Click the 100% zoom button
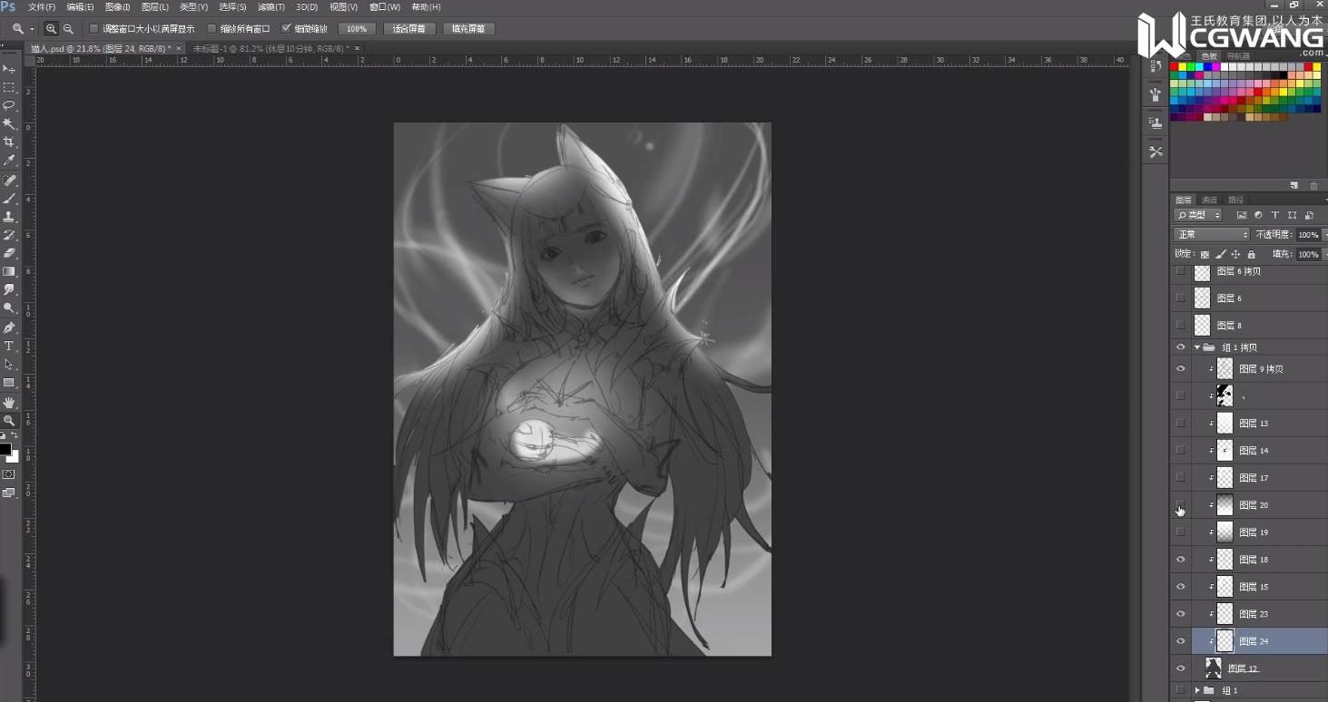 point(357,29)
